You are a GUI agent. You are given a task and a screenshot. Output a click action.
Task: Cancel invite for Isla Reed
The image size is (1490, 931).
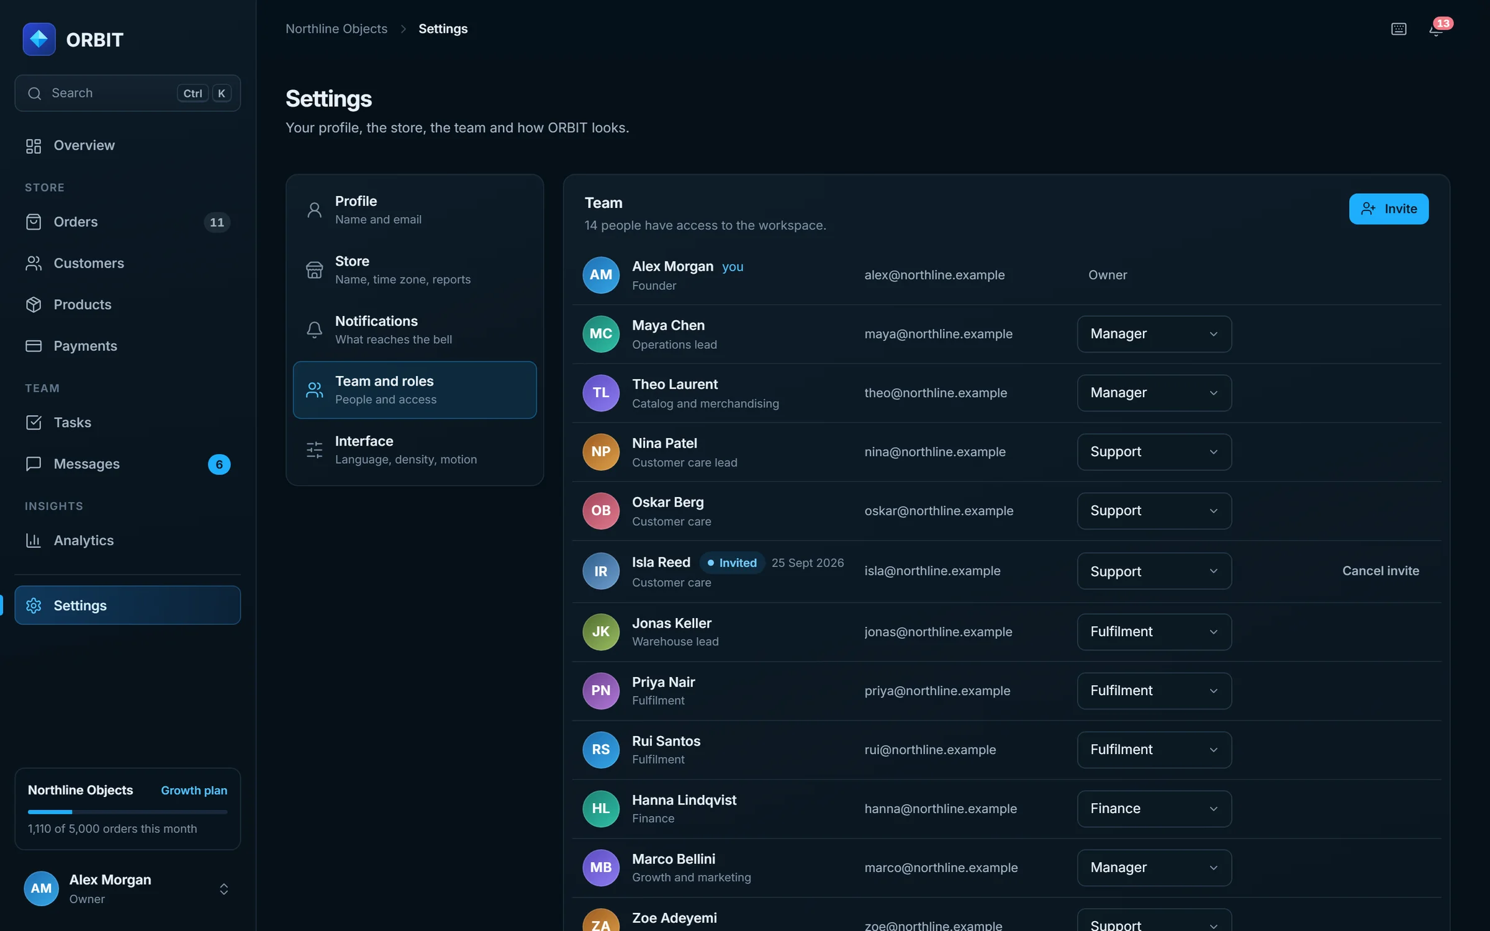tap(1381, 571)
